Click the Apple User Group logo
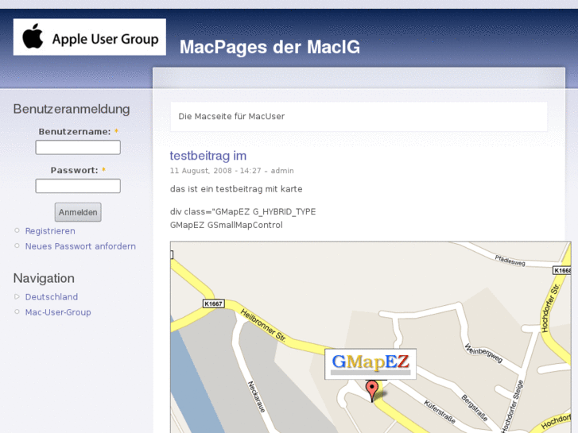The width and height of the screenshot is (578, 433). click(x=90, y=37)
